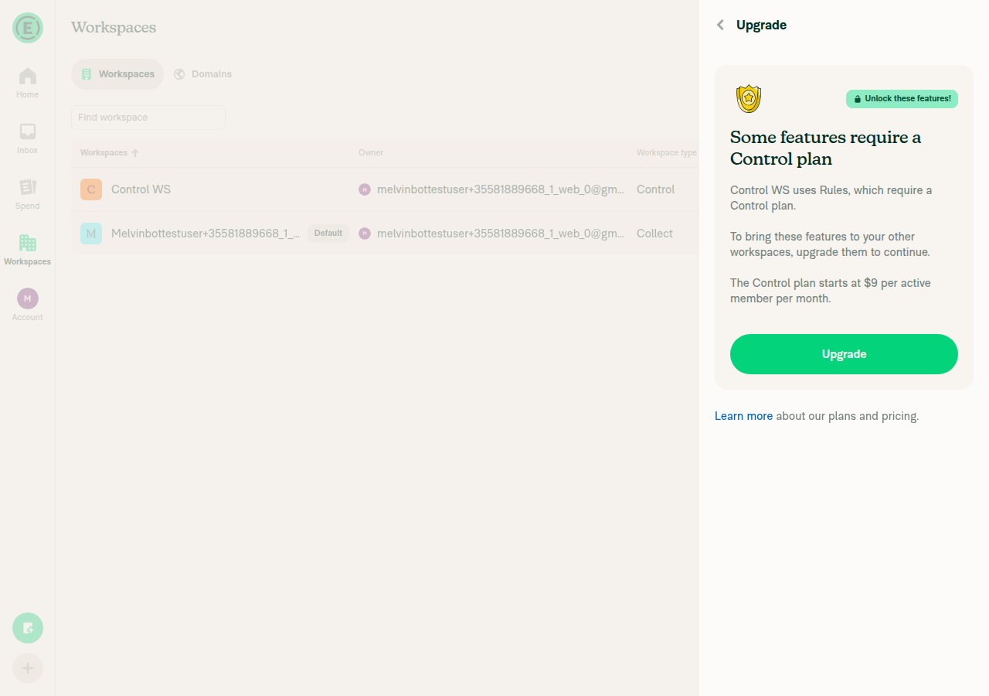Image resolution: width=989 pixels, height=696 pixels.
Task: Open the Inbox section
Action: (x=28, y=138)
